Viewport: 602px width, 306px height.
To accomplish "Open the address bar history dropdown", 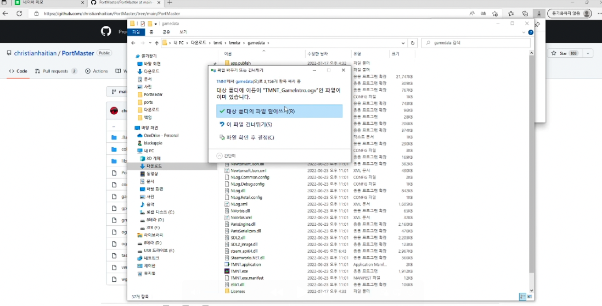I will point(403,43).
